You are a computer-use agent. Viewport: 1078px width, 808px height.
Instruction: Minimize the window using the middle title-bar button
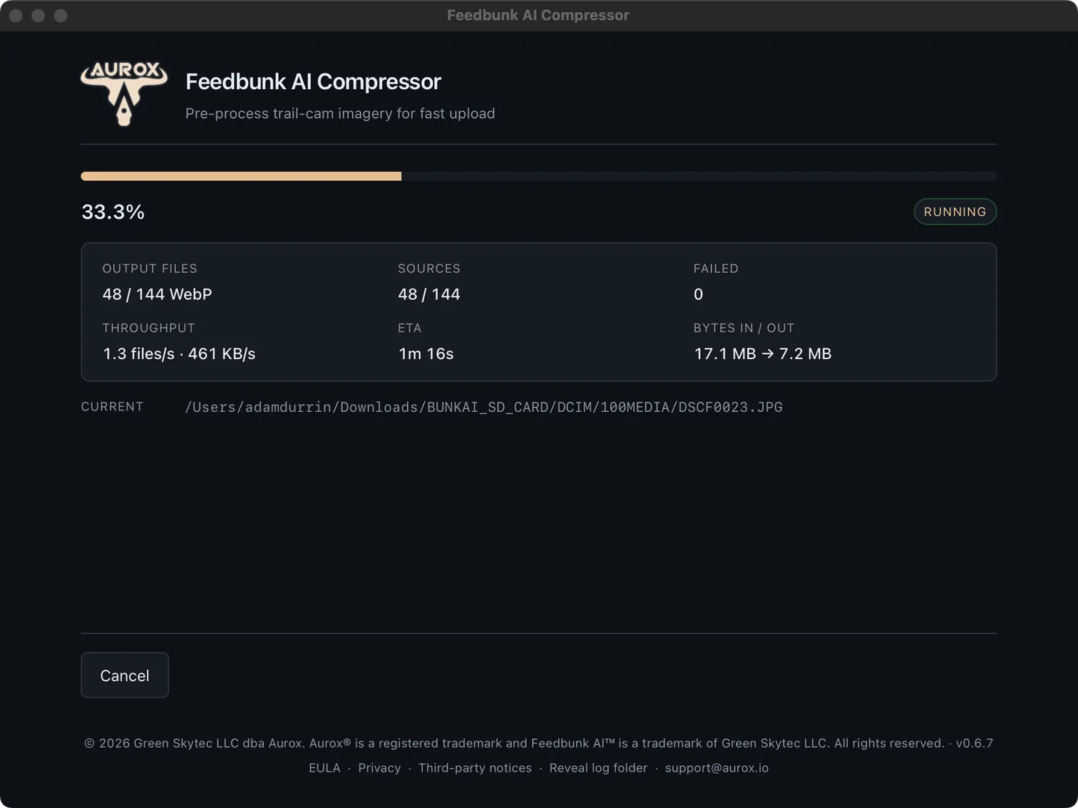point(38,16)
